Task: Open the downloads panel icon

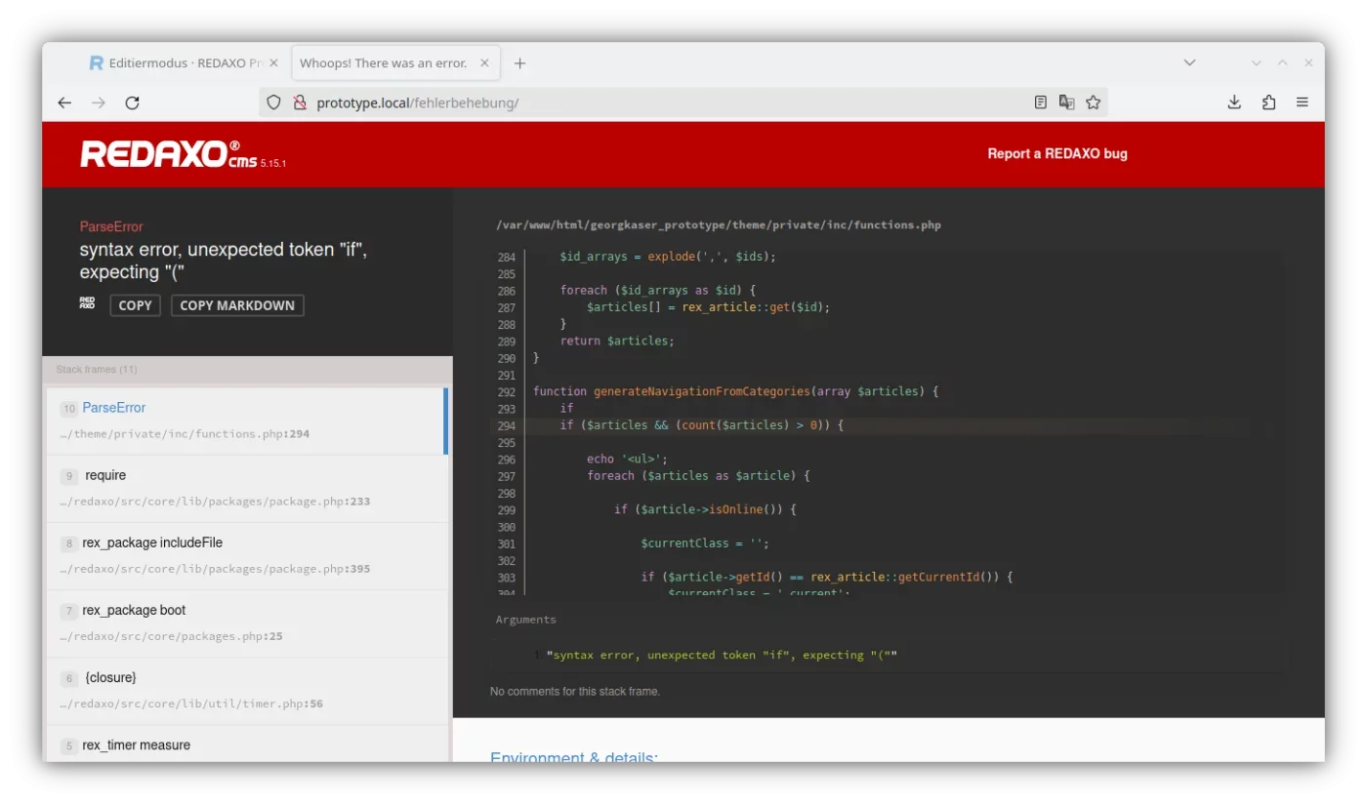Action: (x=1234, y=102)
